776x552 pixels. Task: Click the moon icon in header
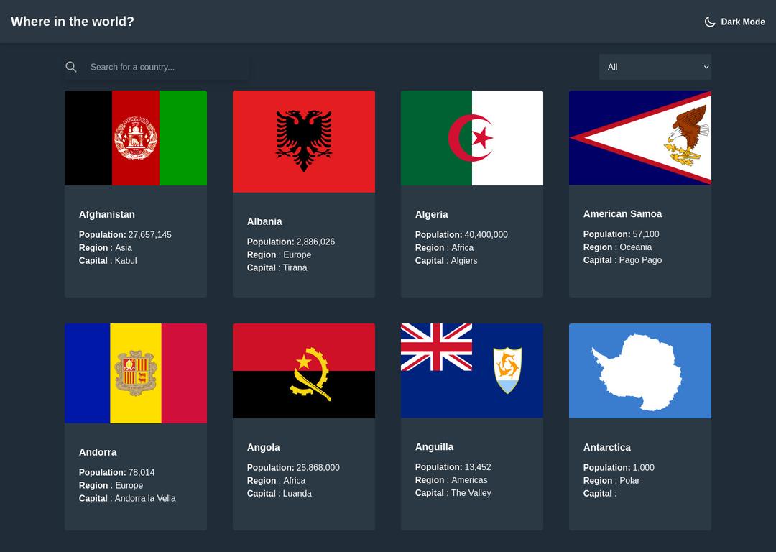(710, 22)
